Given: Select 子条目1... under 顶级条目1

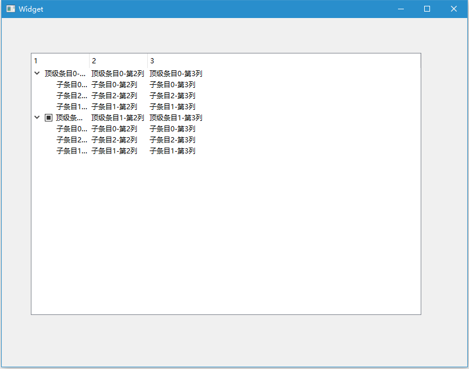Looking at the screenshot, I should click(72, 151).
